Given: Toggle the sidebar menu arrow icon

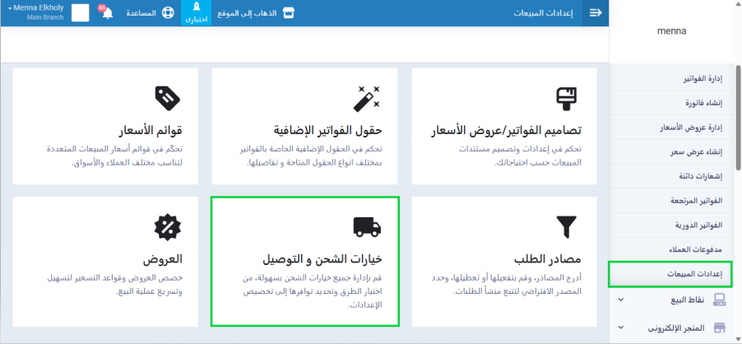Looking at the screenshot, I should [x=596, y=13].
